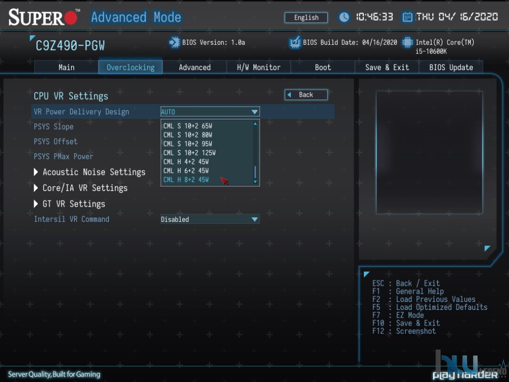Choose CML S 10+2 95W option
Image resolution: width=509 pixels, height=382 pixels.
click(187, 144)
